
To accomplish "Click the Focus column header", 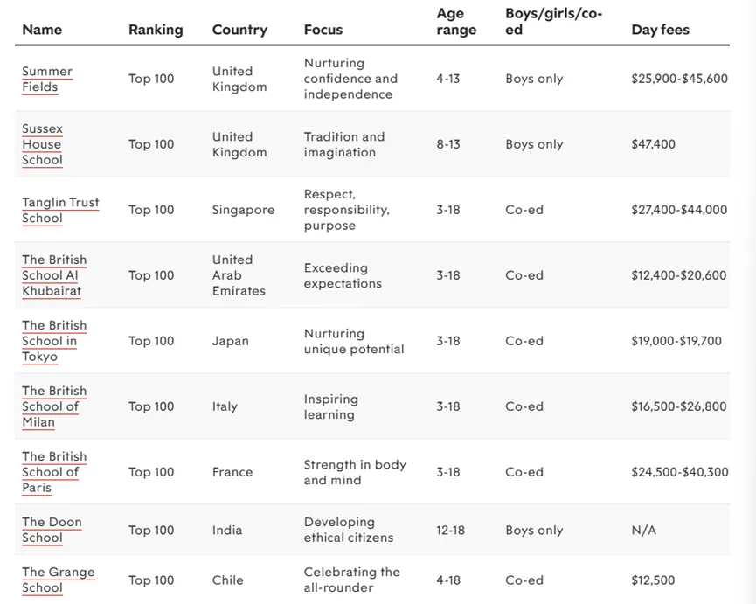I will (323, 30).
